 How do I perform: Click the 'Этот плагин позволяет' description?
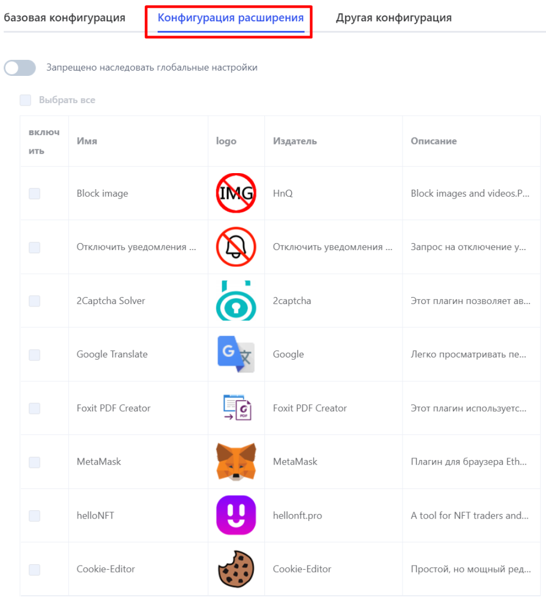tap(471, 301)
